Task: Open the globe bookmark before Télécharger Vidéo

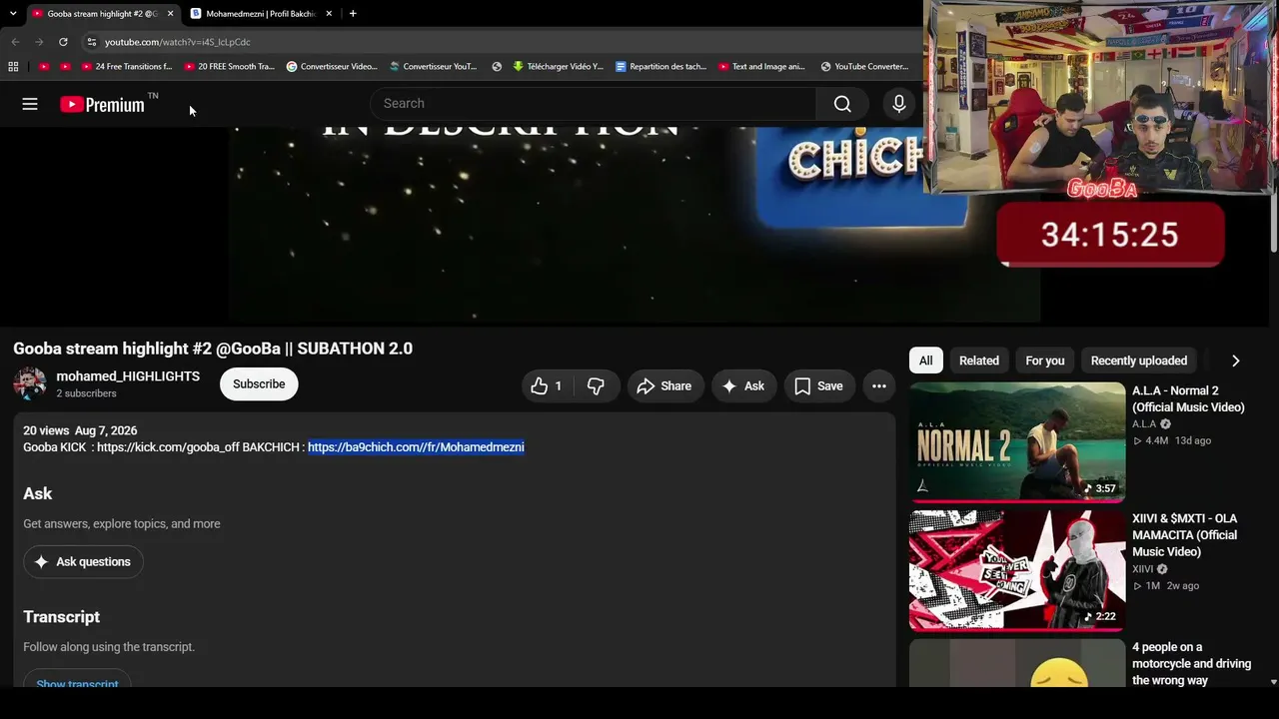Action: (497, 67)
